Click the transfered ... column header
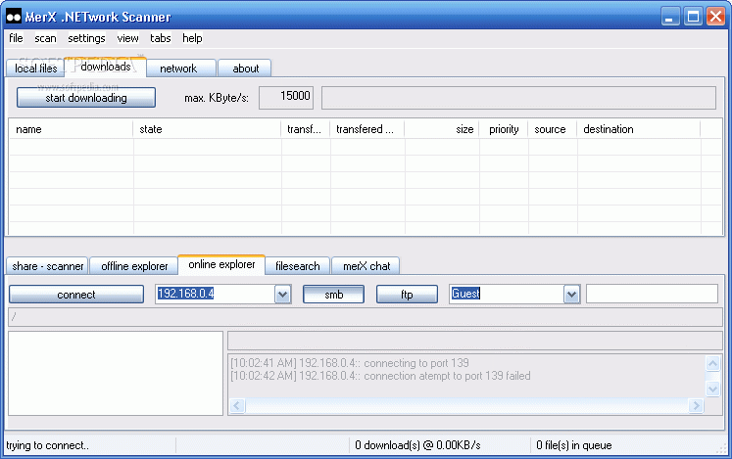Screen dimensions: 732x459 click(x=367, y=129)
